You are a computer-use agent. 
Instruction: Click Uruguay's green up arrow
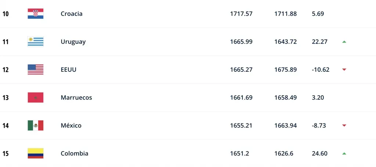344,42
